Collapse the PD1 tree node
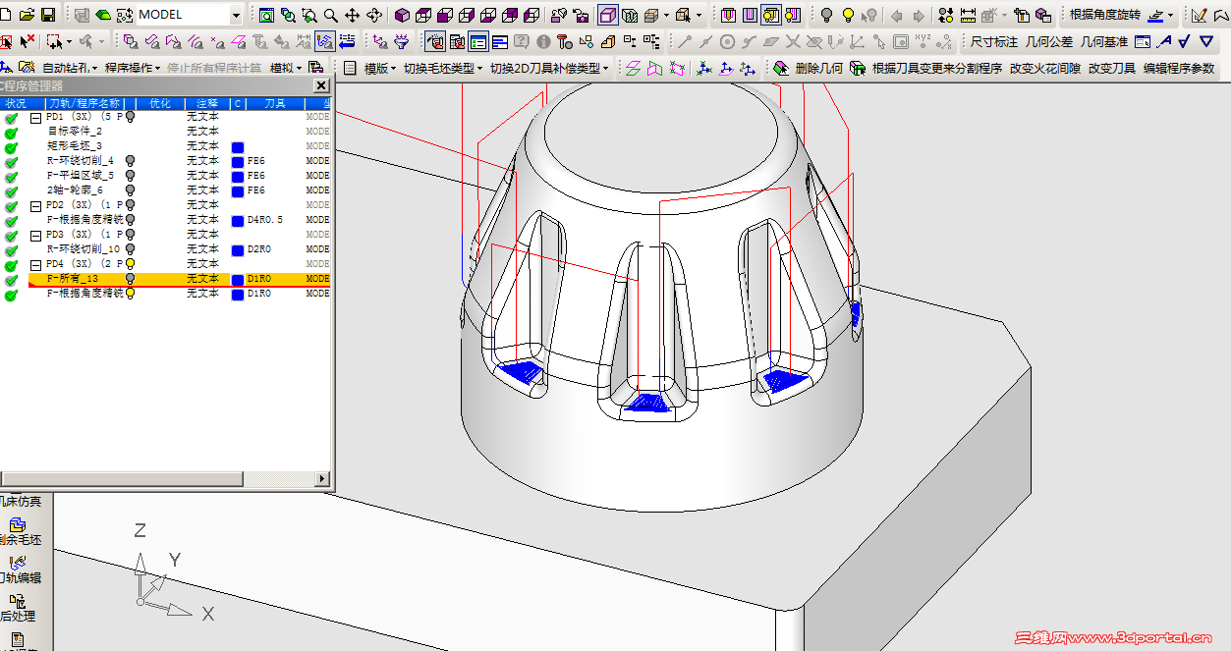This screenshot has height=651, width=1231. (x=35, y=116)
